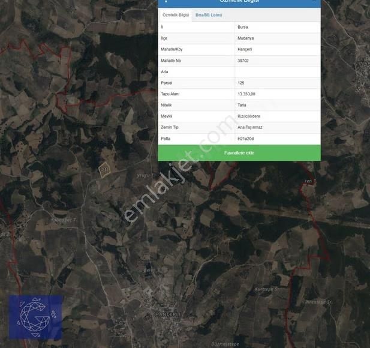
Task: Select the Mevkii value Kızılcıklıdere
Action: point(249,116)
